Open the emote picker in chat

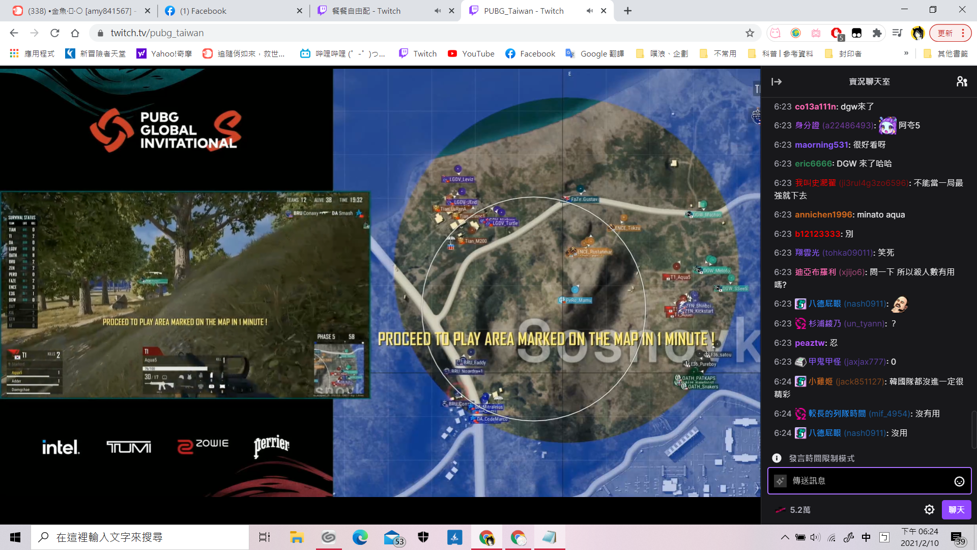959,481
